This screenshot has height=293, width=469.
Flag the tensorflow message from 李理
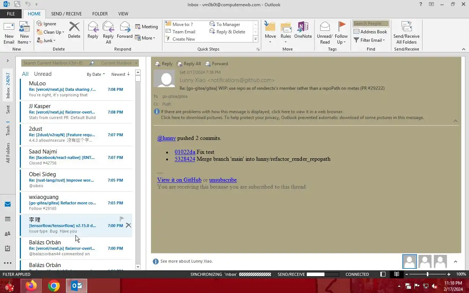[x=122, y=219]
